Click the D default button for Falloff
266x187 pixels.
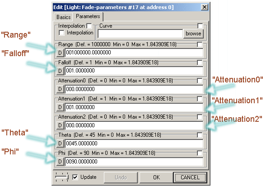click(x=60, y=71)
